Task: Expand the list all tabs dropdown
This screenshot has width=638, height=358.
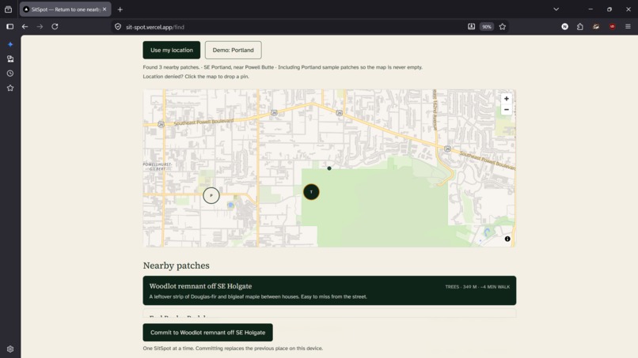Action: coord(556,9)
